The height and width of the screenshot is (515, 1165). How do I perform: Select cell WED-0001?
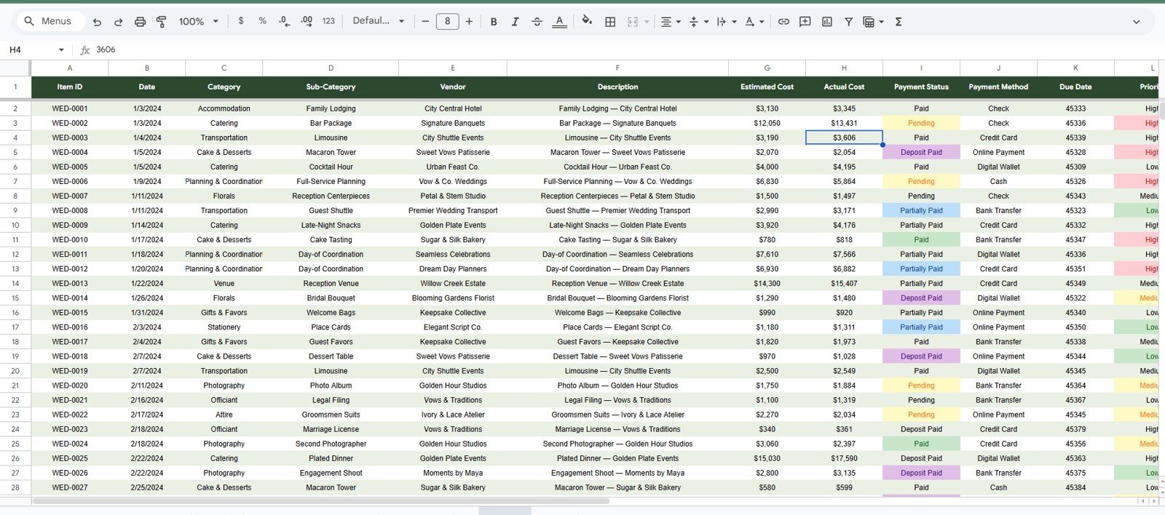[x=70, y=108]
